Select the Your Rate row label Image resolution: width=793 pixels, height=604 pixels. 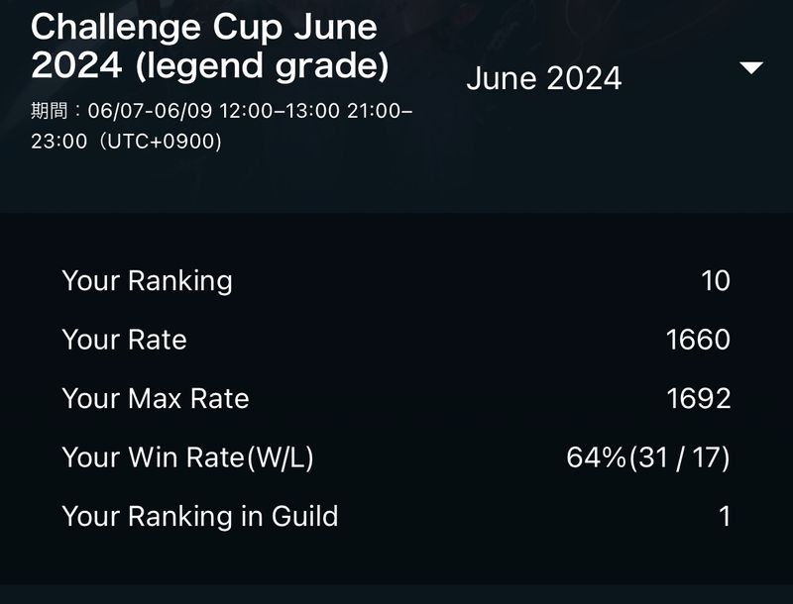[x=124, y=340]
